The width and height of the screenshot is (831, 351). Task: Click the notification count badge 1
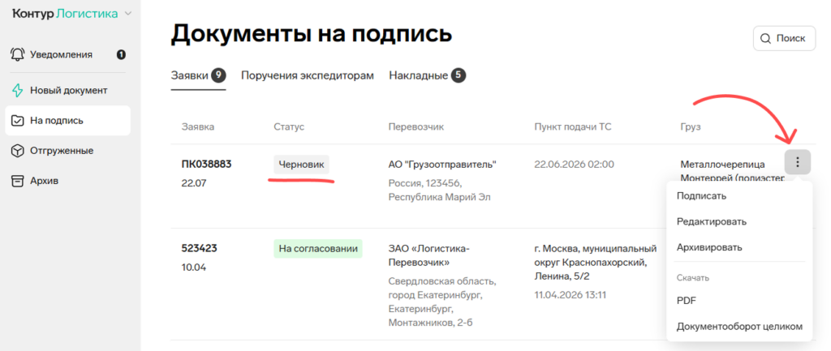pyautogui.click(x=122, y=54)
